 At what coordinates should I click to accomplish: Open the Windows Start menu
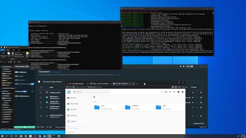[x=2, y=136]
